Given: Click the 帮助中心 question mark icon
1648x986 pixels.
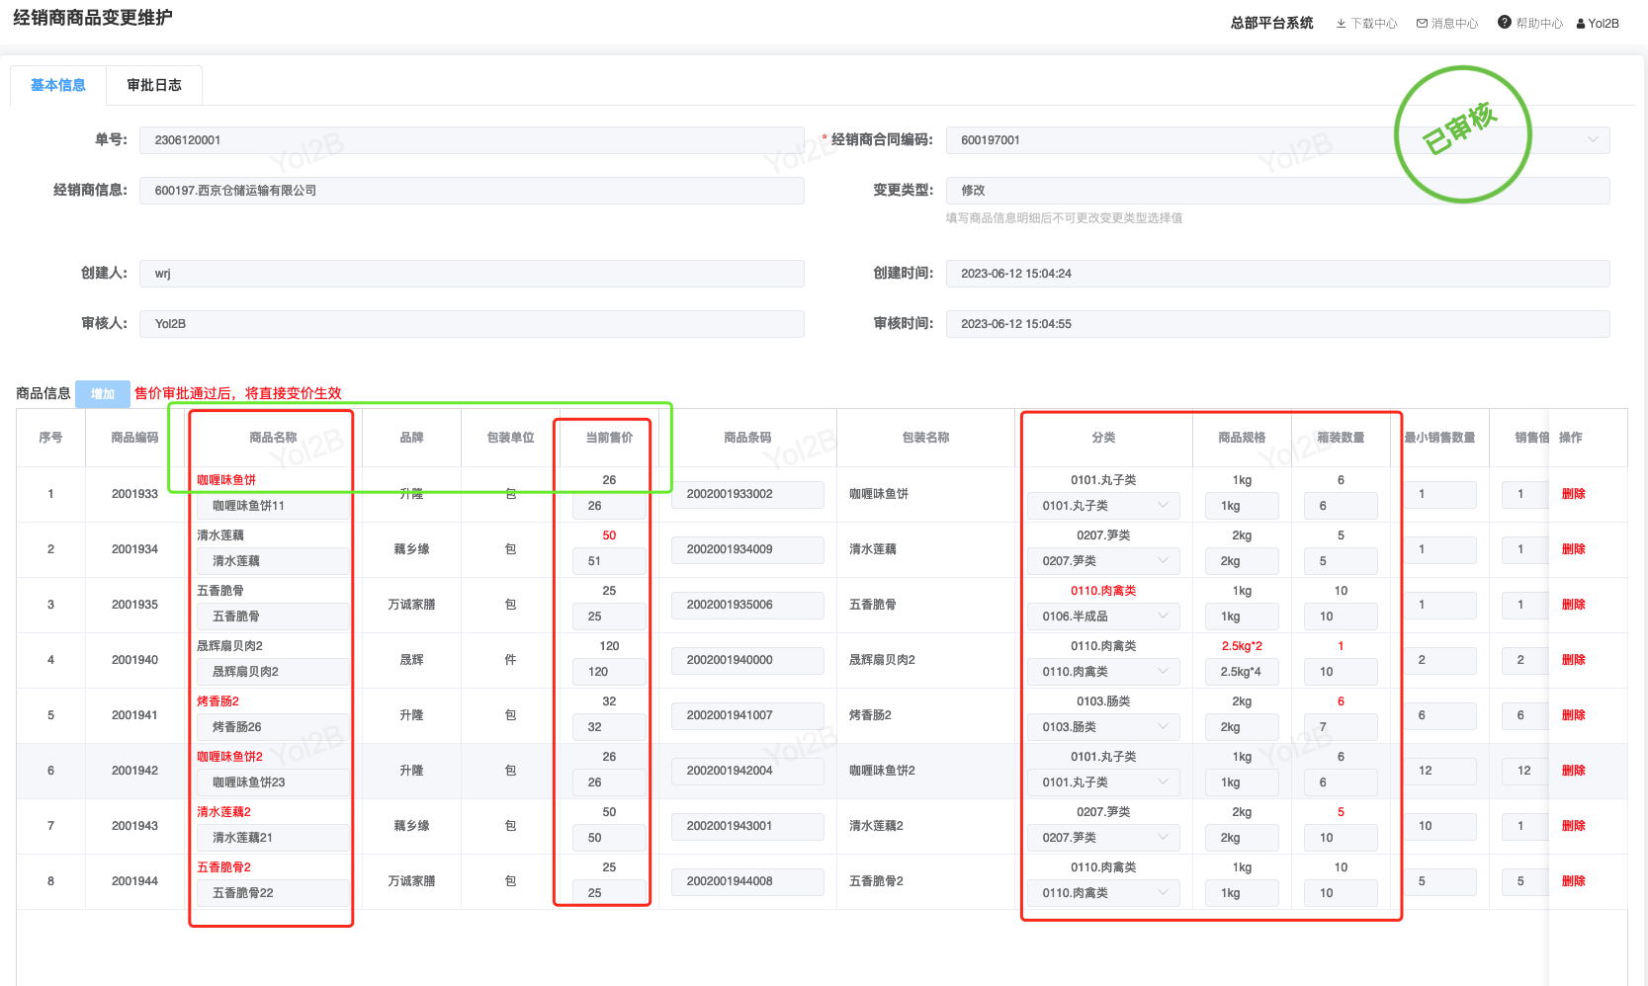Looking at the screenshot, I should coord(1505,23).
